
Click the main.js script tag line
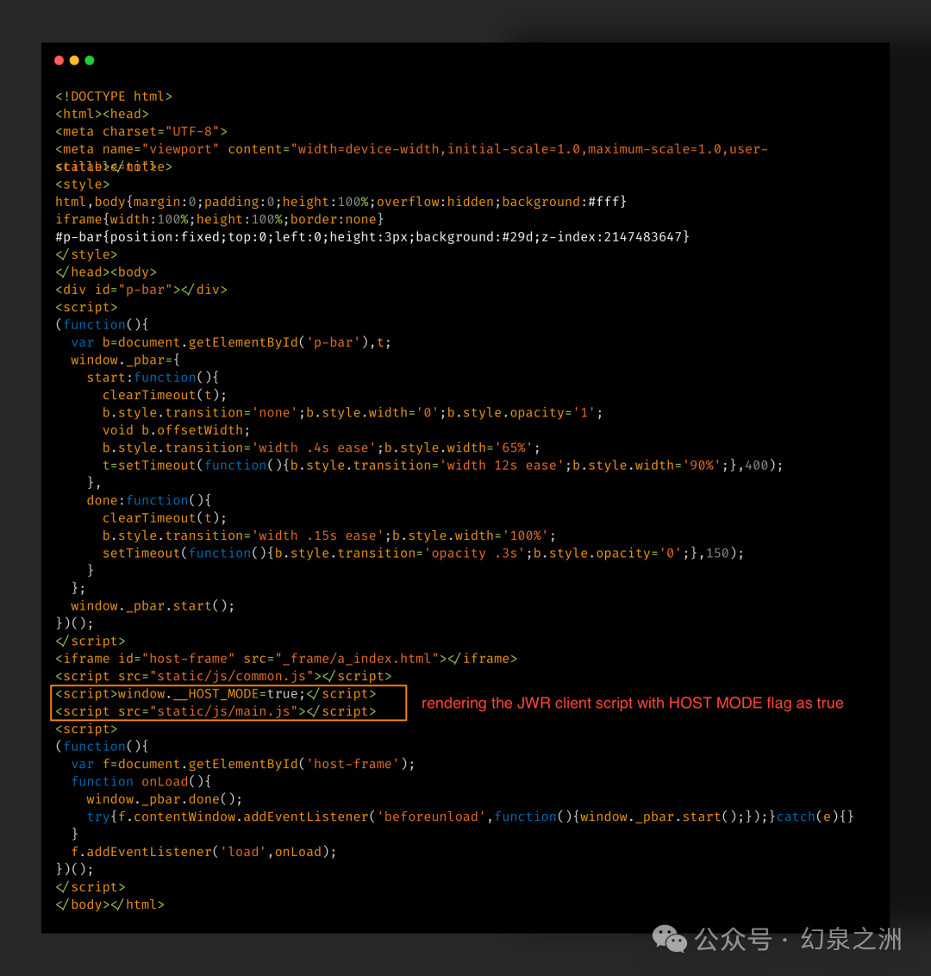[x=216, y=710]
